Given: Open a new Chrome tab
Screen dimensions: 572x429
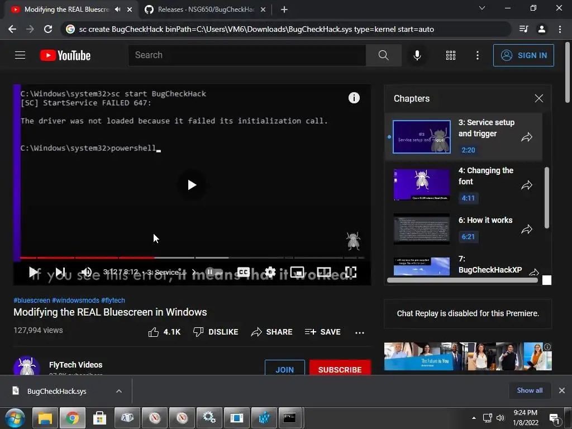Looking at the screenshot, I should point(284,9).
